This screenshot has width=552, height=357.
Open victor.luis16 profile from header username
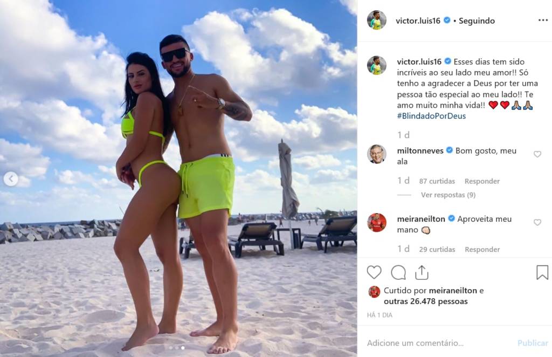(x=418, y=21)
